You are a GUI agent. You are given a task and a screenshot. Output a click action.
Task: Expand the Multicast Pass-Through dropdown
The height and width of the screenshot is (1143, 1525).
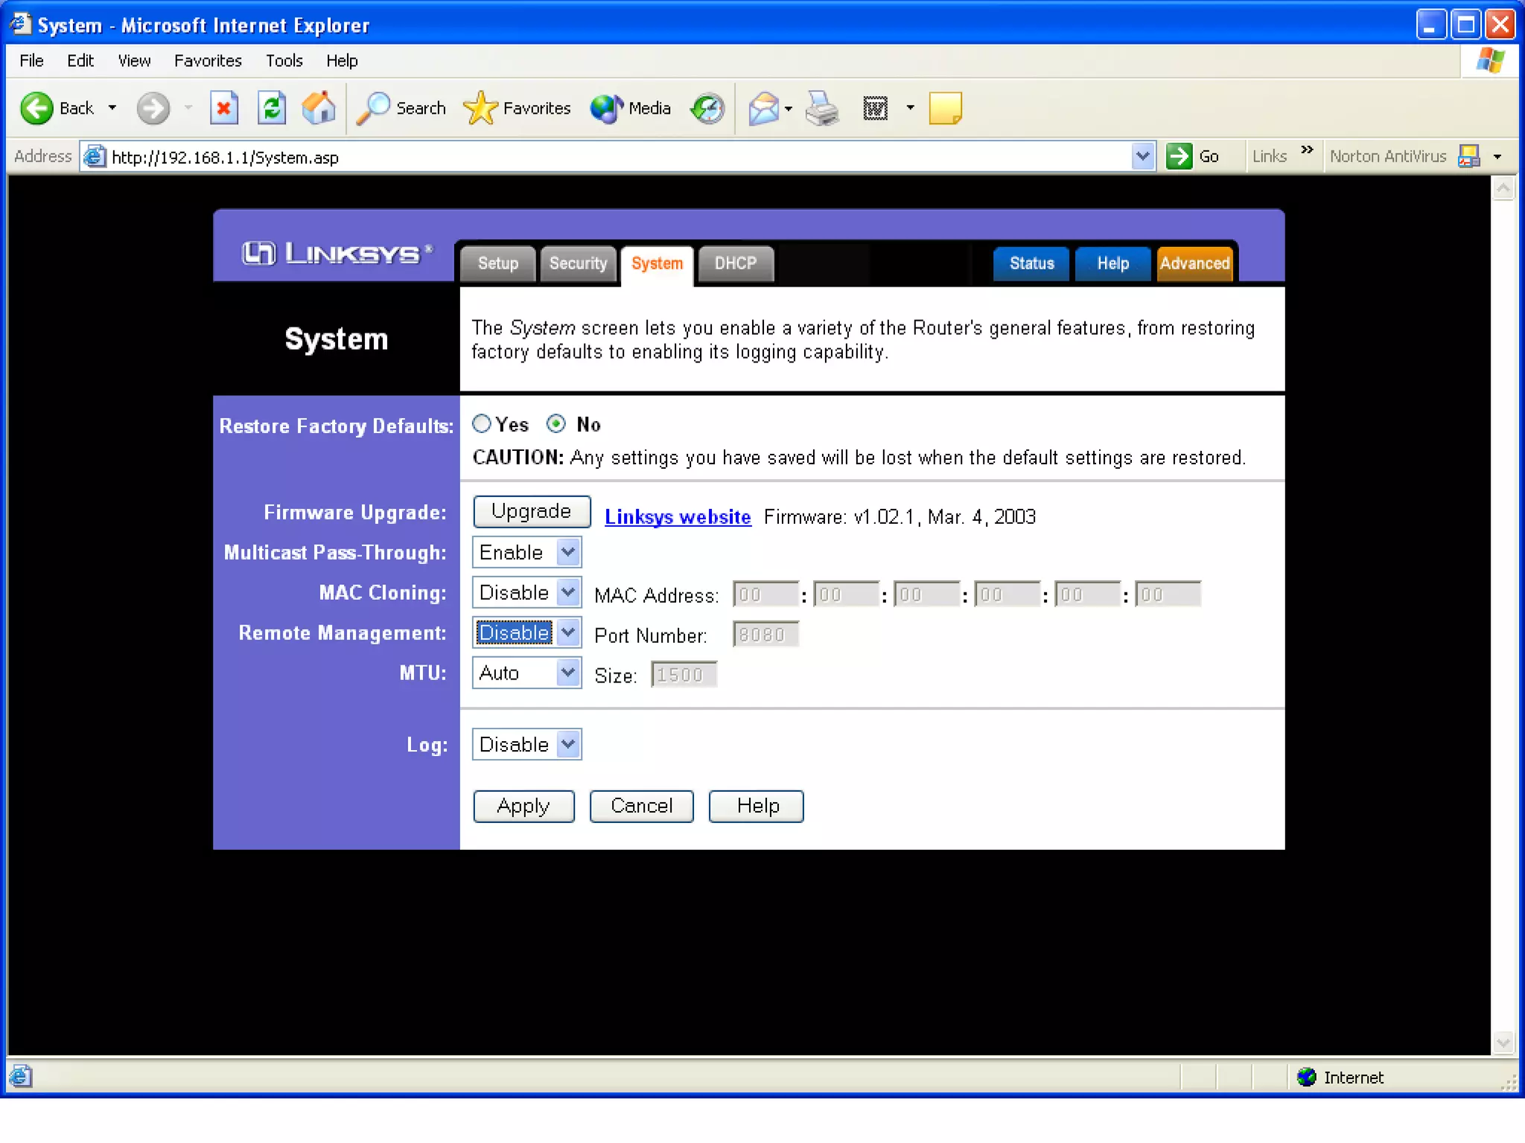point(568,552)
